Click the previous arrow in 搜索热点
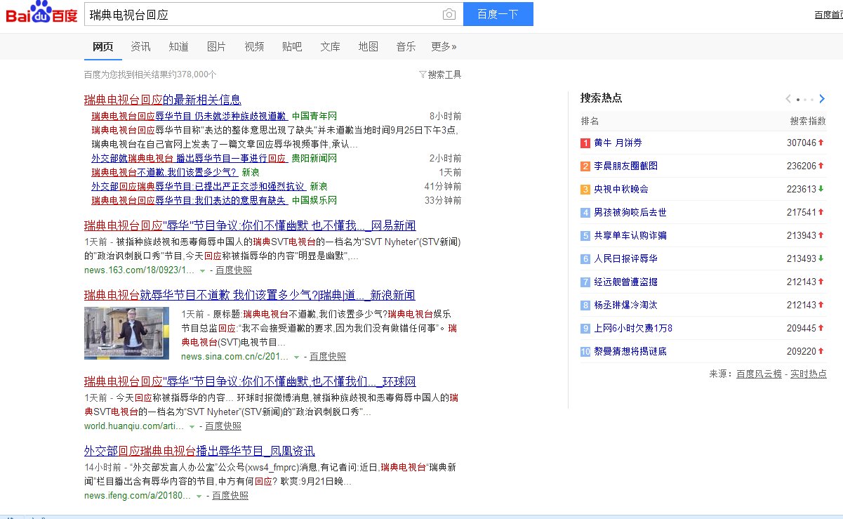Viewport: 843px width, 519px height. (788, 99)
